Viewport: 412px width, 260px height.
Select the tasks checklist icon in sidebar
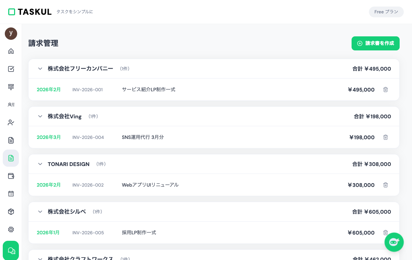tap(11, 69)
